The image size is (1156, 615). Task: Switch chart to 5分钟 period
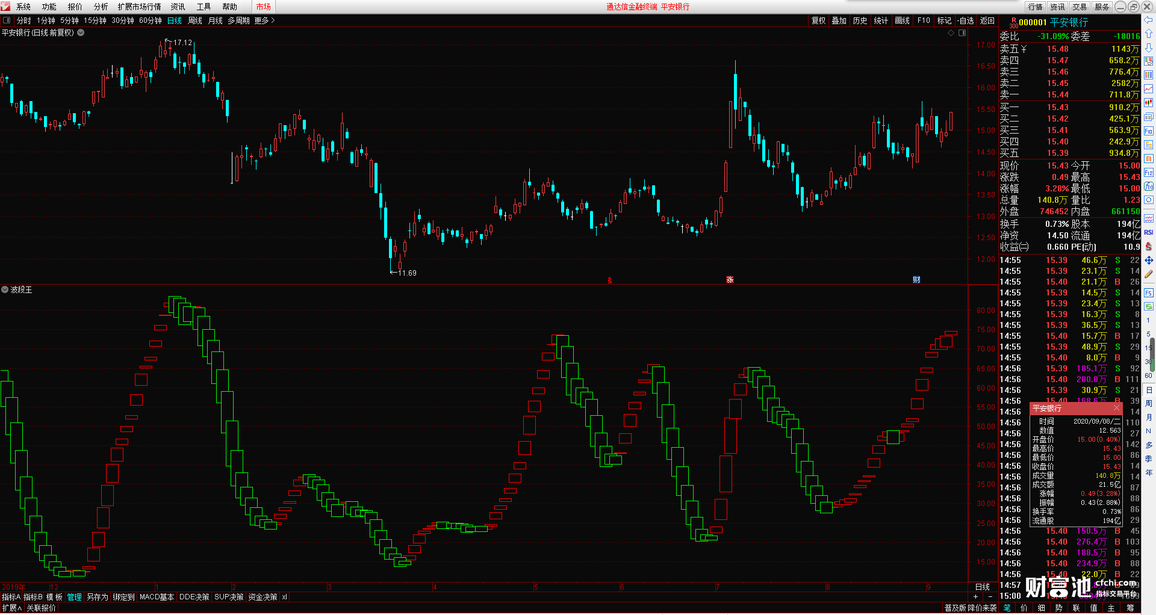pos(69,20)
